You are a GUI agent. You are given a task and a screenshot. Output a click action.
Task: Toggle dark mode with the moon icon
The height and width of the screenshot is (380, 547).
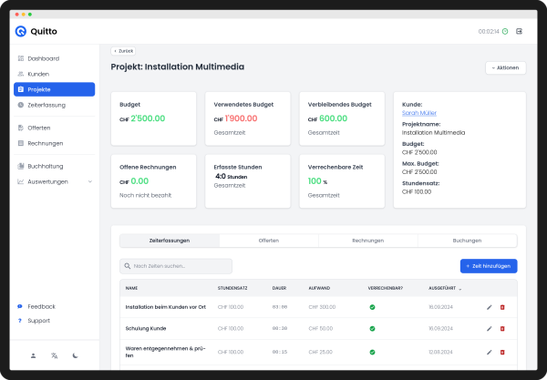coord(76,355)
